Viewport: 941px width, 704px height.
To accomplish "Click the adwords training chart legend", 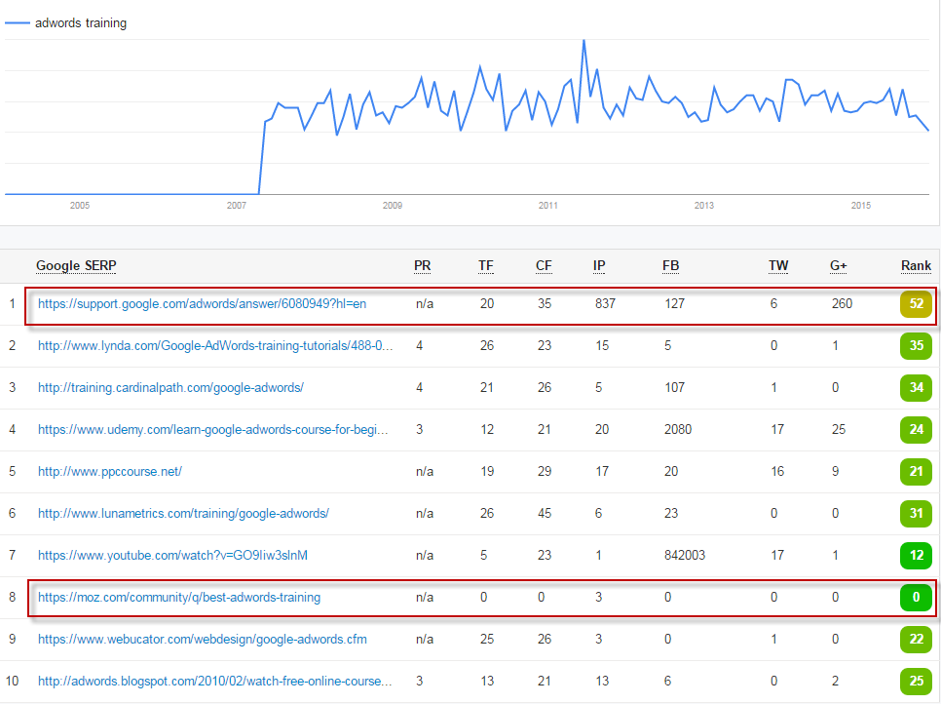I will [66, 23].
